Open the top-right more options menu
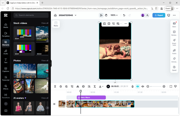 174,15
